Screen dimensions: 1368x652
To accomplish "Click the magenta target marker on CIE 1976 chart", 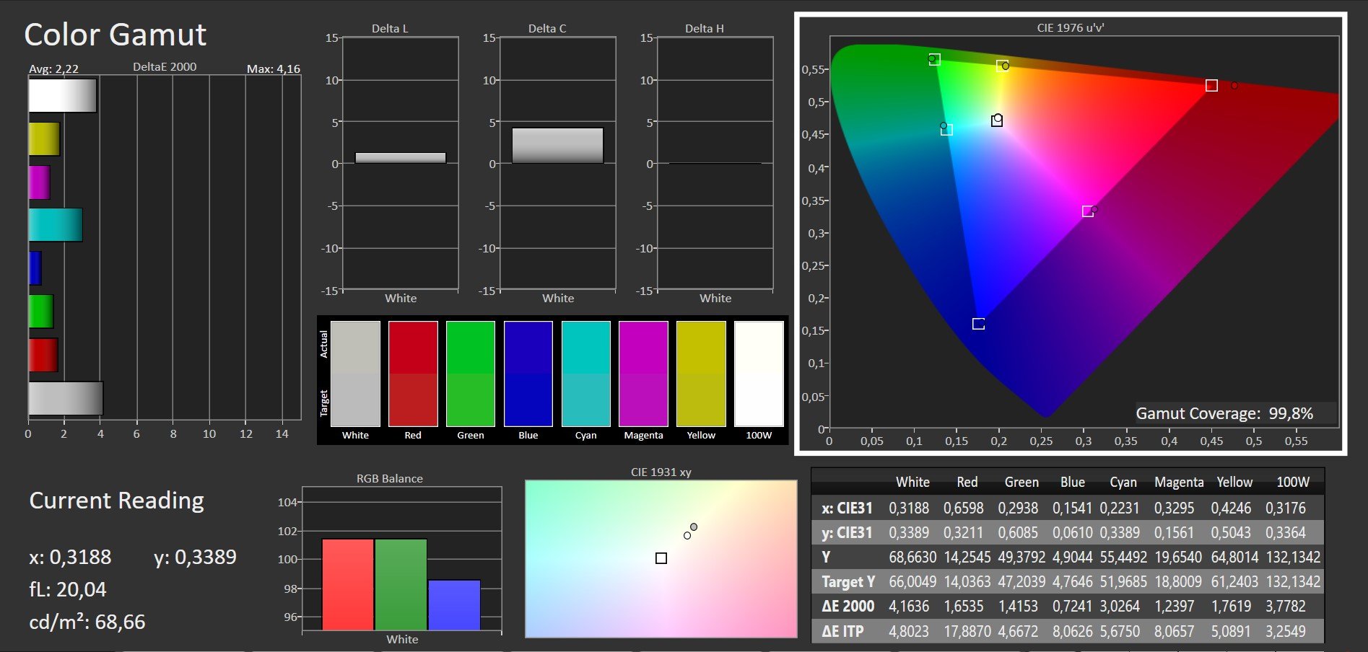I will click(x=1087, y=211).
